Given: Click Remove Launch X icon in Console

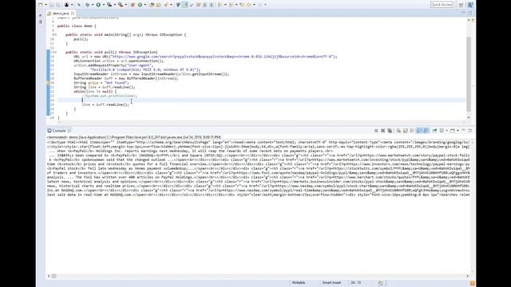Looking at the screenshot, I should [x=383, y=131].
